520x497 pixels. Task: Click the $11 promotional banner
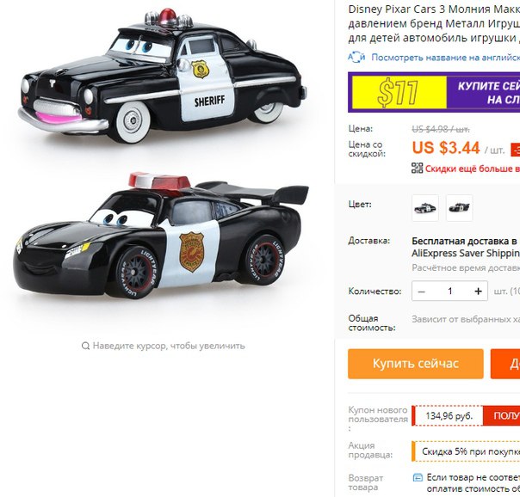coord(434,92)
